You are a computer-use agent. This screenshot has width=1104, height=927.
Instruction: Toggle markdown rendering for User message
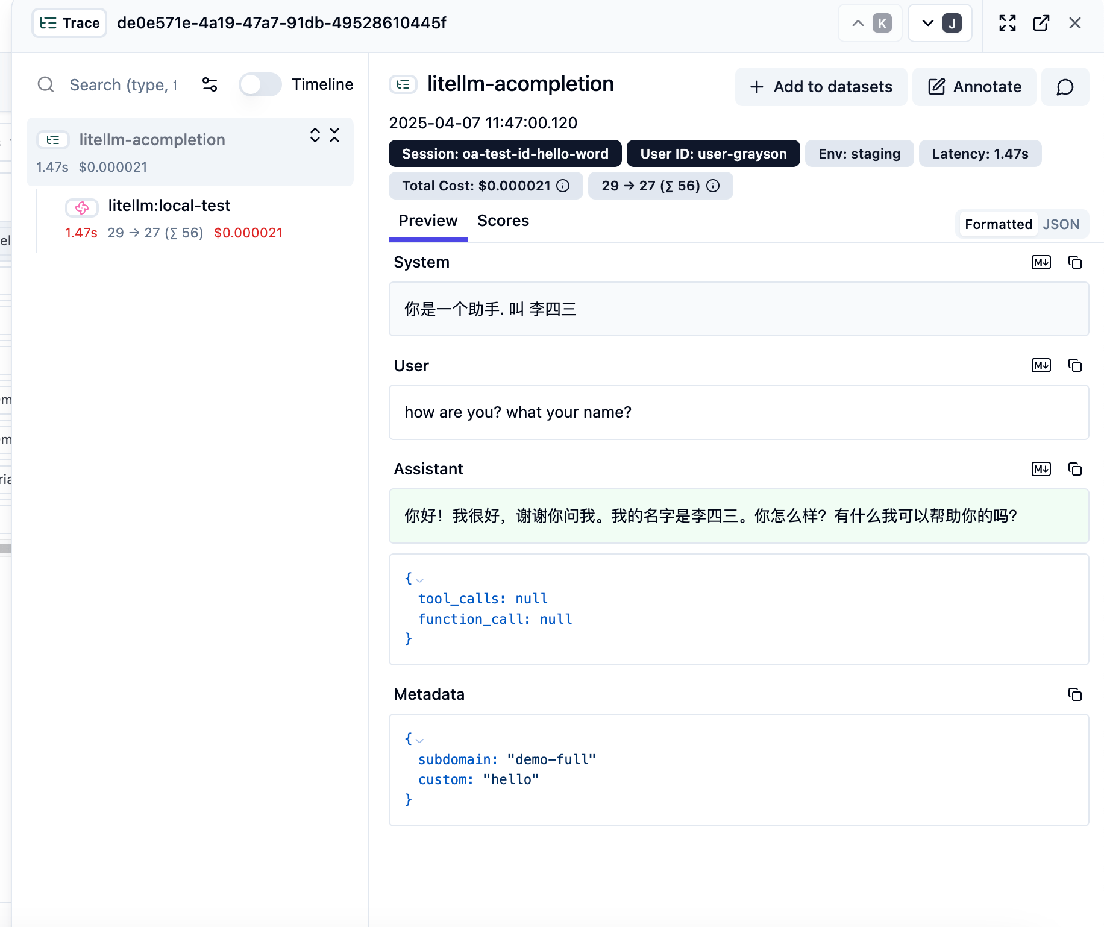coord(1041,365)
